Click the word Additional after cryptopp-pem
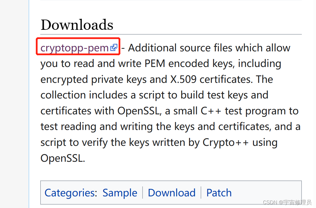The width and height of the screenshot is (316, 208). coord(152,48)
